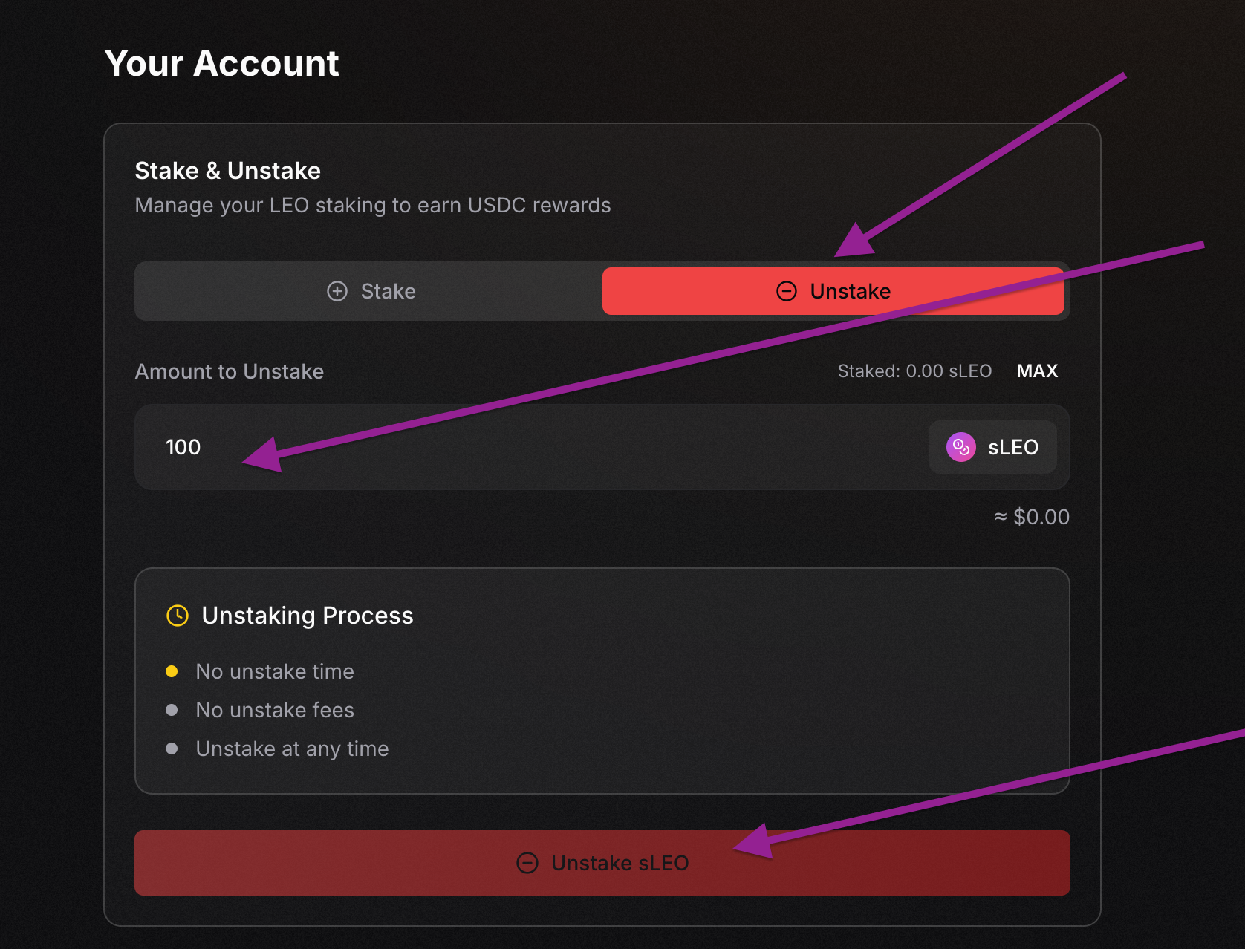
Task: Click the minus circle icon on Unstake tab
Action: tap(786, 291)
